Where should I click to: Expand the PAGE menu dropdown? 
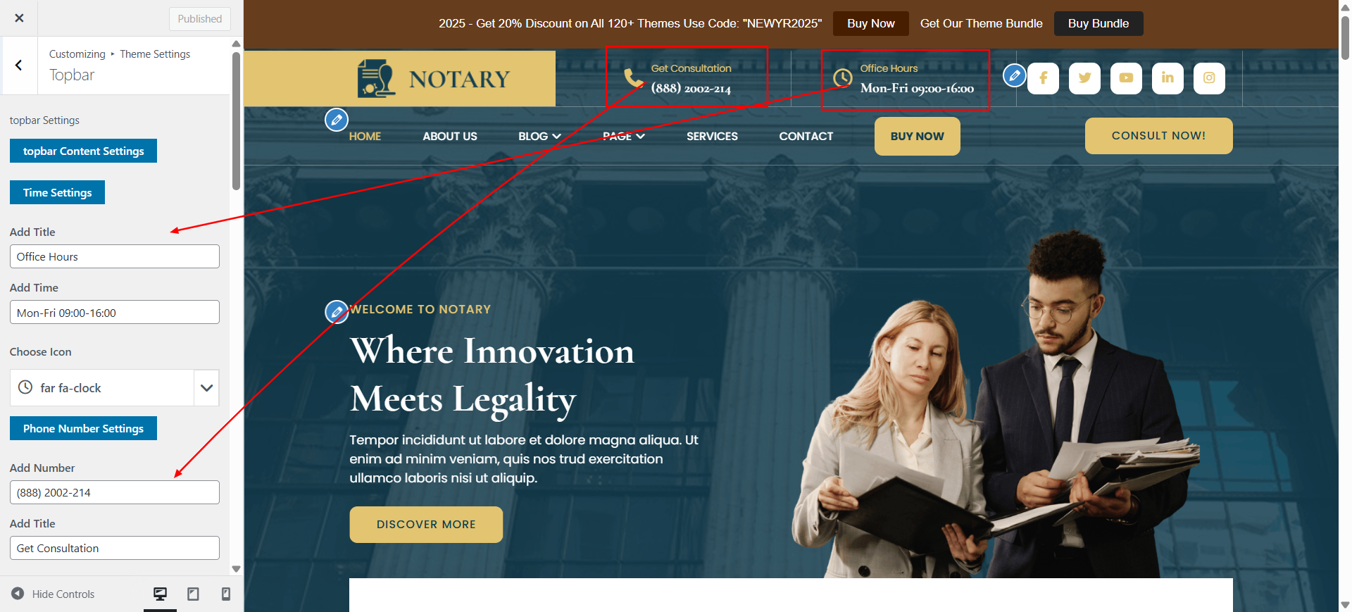pos(624,137)
